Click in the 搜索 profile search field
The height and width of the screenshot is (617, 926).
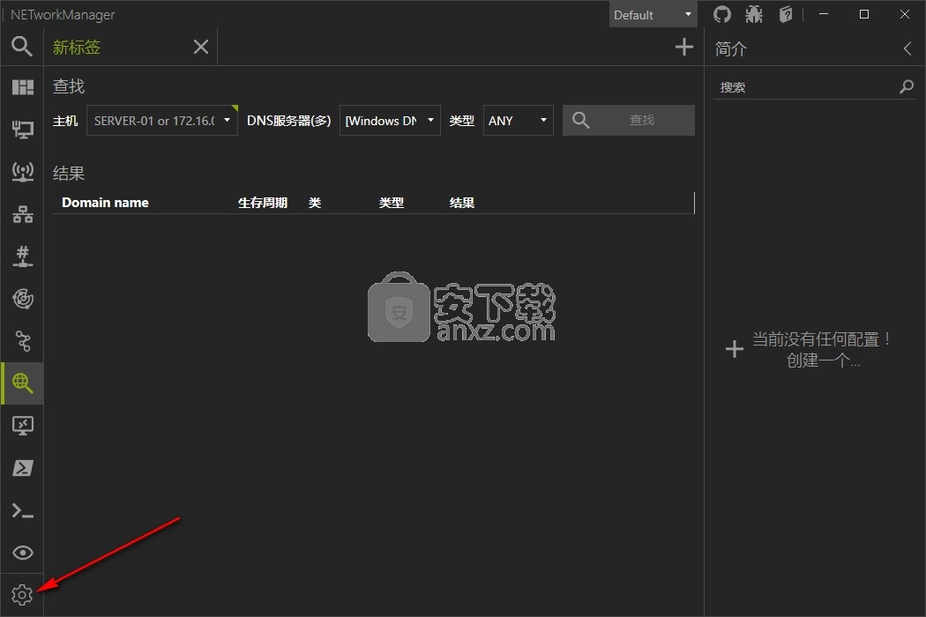(806, 87)
